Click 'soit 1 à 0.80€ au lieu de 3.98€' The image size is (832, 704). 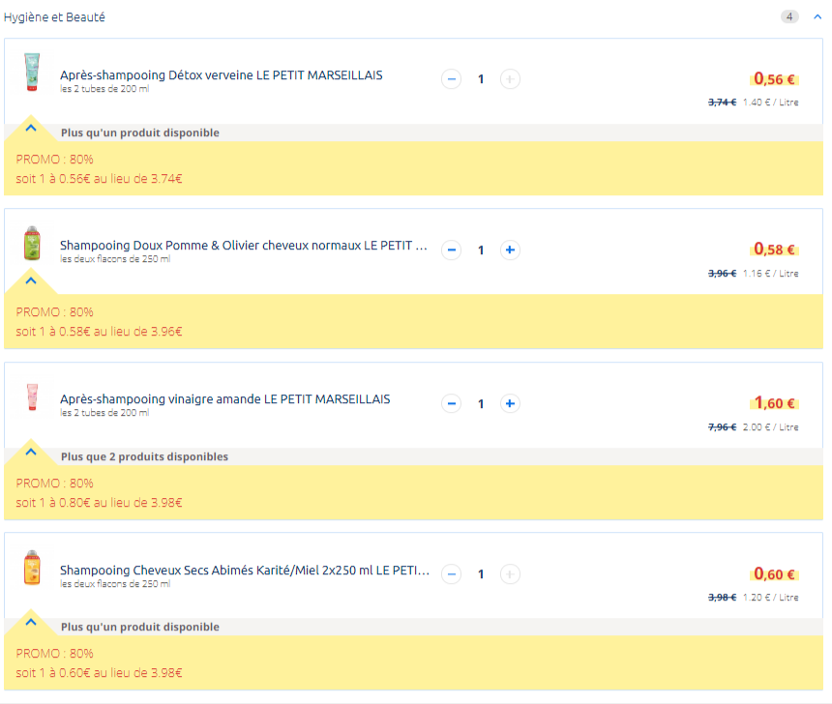100,503
